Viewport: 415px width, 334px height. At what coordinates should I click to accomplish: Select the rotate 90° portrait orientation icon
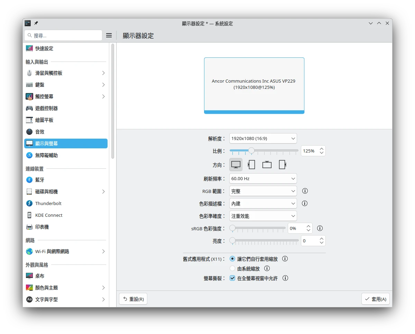[251, 165]
